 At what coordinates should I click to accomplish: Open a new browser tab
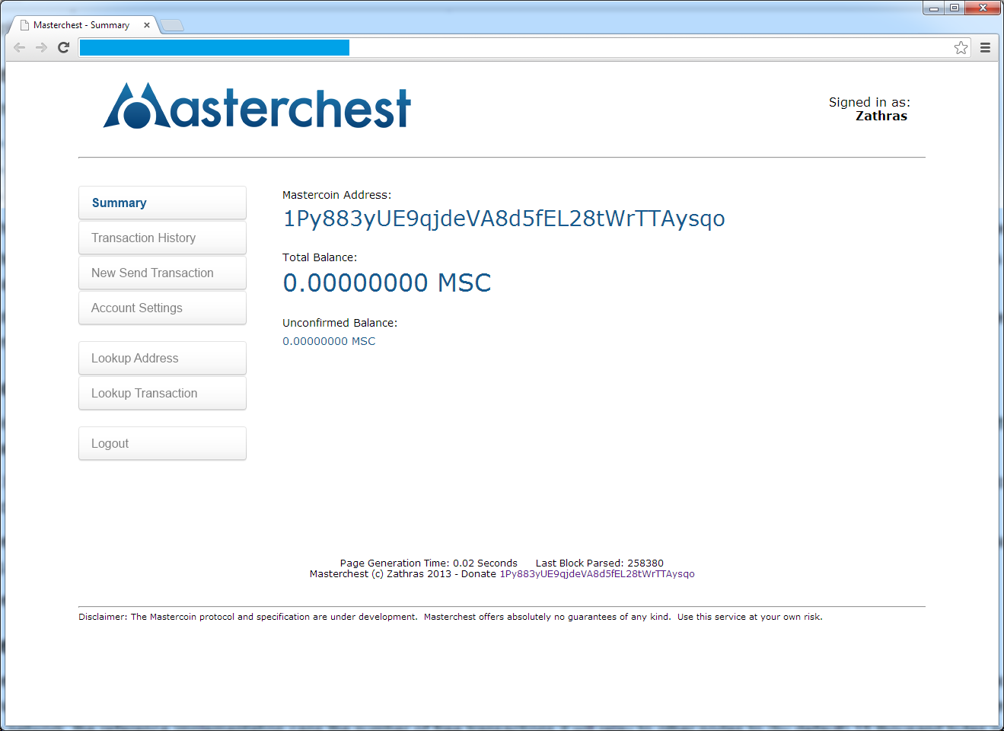tap(173, 25)
